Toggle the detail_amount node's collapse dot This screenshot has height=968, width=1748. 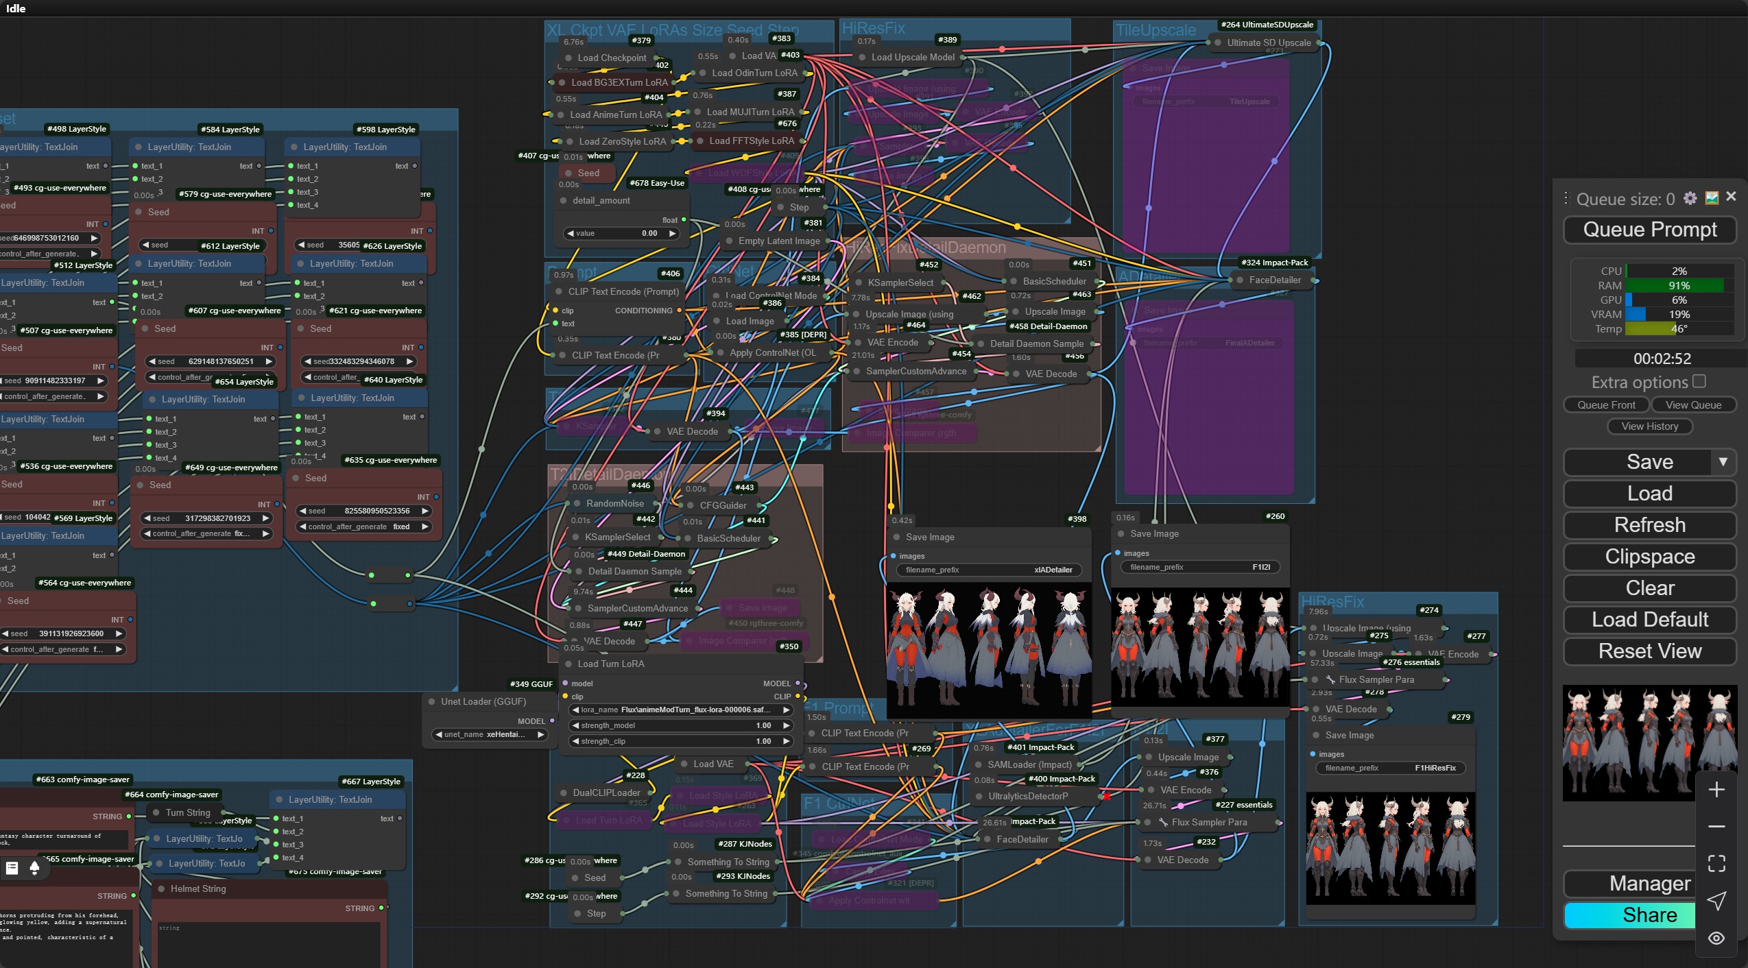564,201
